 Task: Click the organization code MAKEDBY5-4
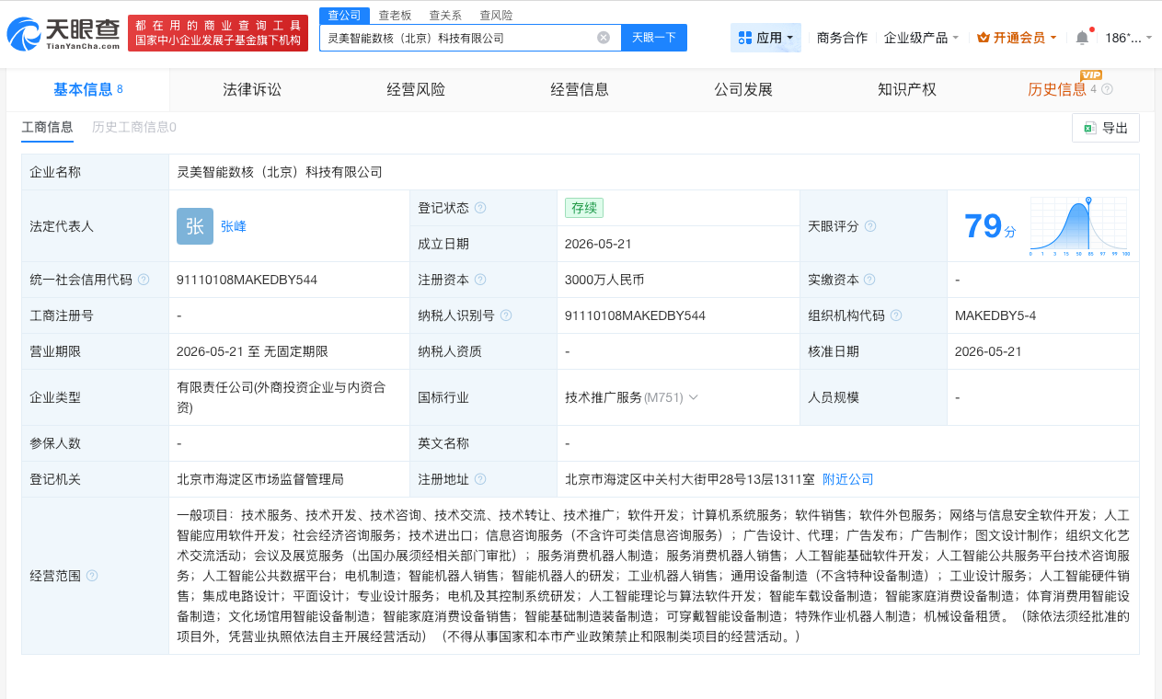[x=995, y=315]
